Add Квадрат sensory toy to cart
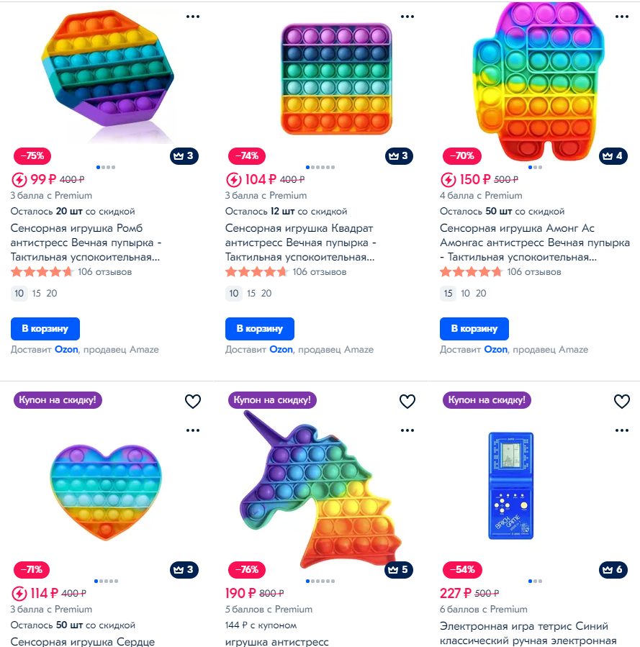 (x=260, y=328)
